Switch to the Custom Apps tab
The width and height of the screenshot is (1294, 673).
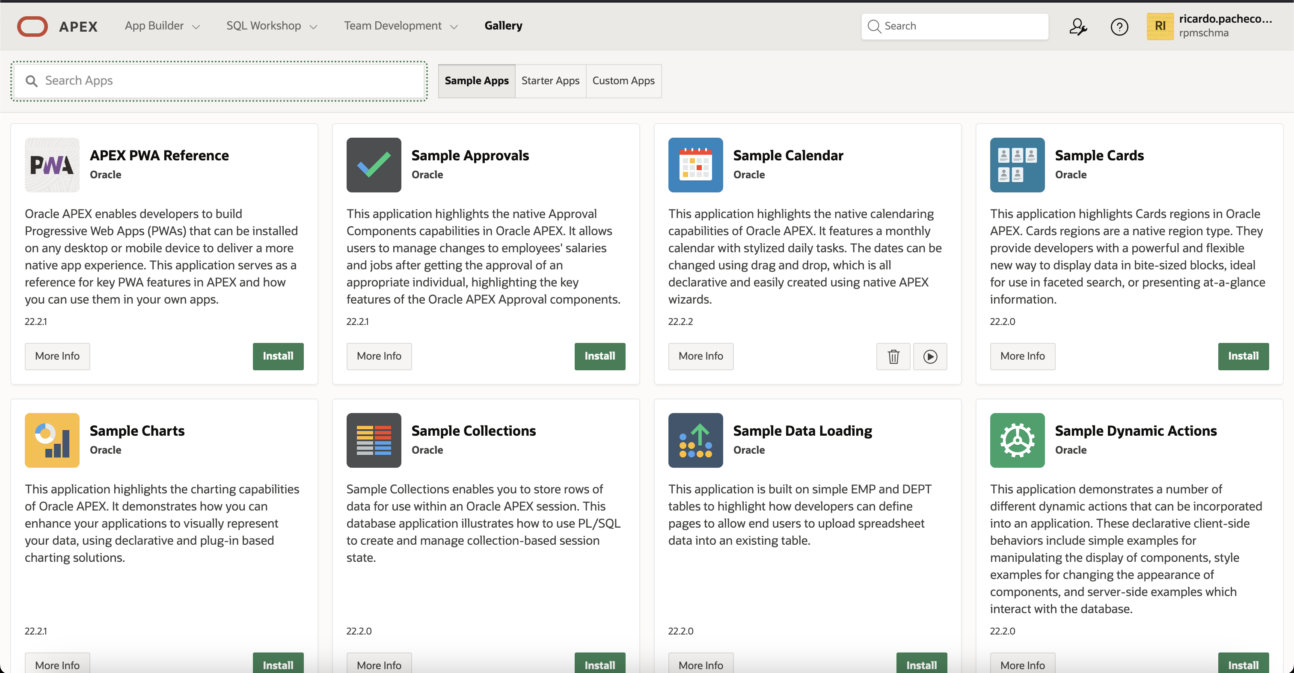click(623, 81)
